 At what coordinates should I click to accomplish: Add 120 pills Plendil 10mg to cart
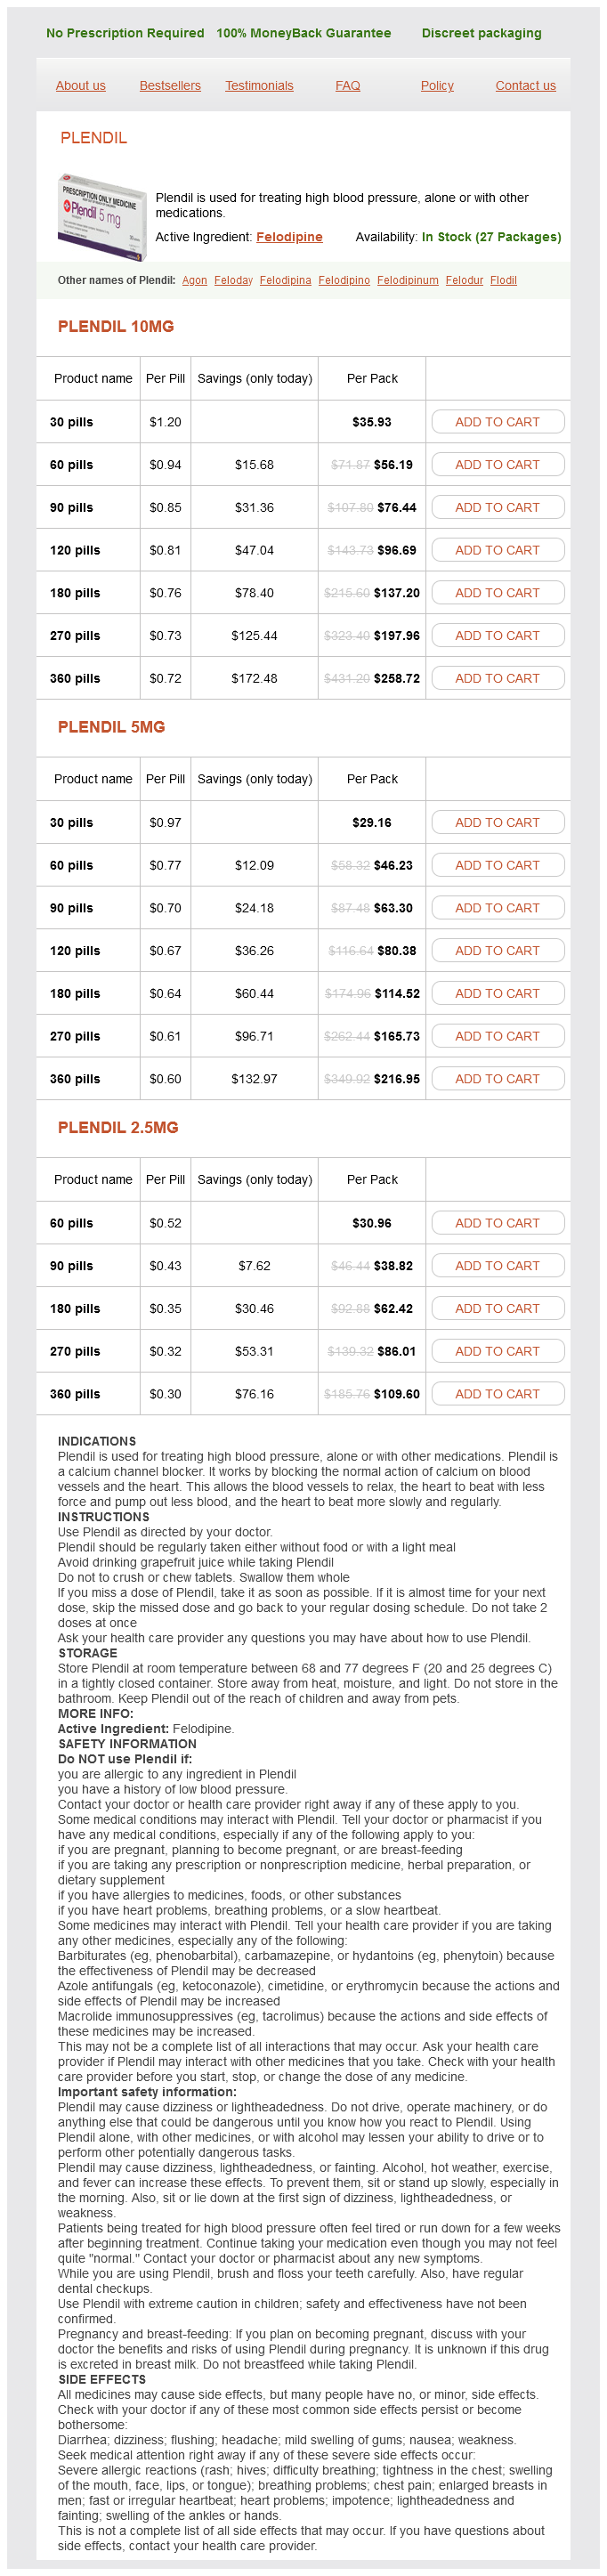coord(497,550)
